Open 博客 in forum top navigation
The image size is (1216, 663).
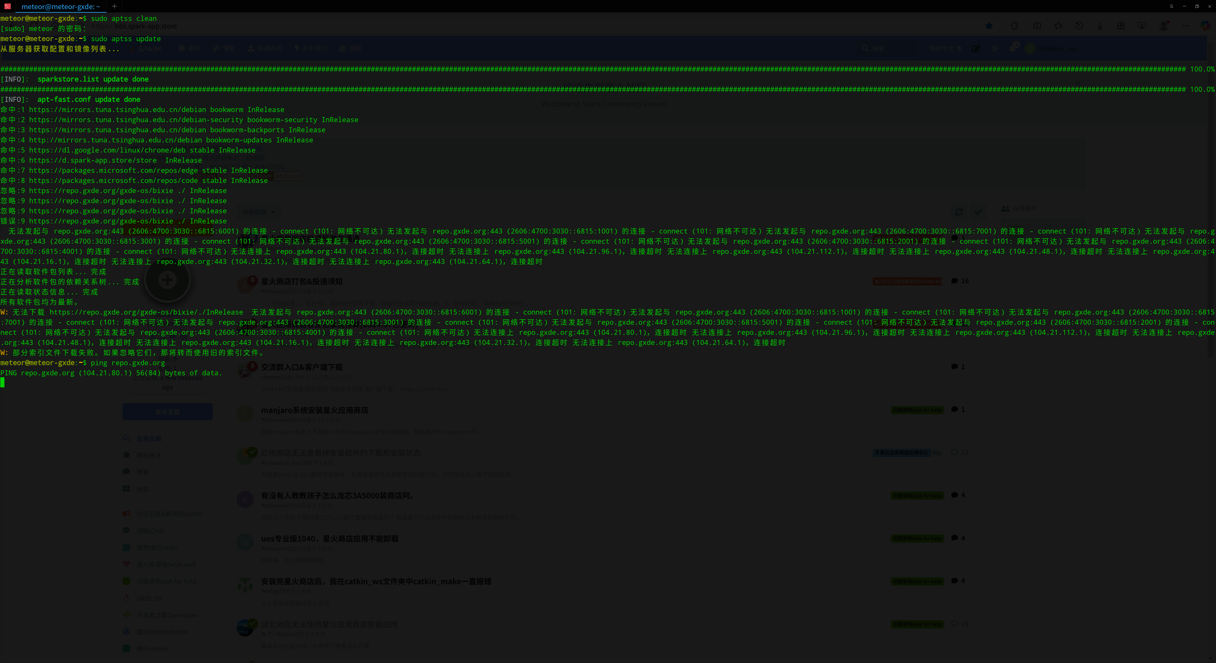click(224, 49)
